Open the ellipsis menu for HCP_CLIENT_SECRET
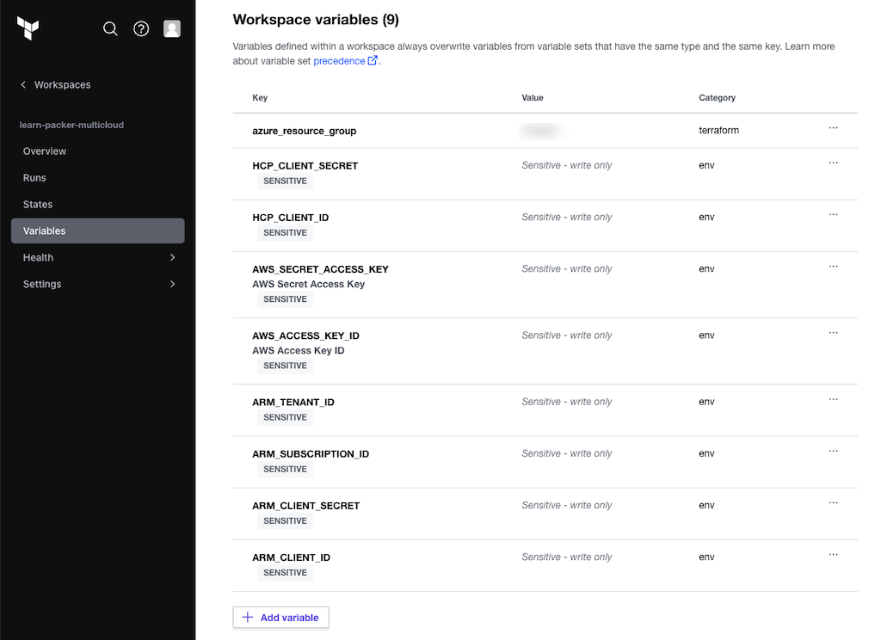This screenshot has height=640, width=881. coord(833,163)
